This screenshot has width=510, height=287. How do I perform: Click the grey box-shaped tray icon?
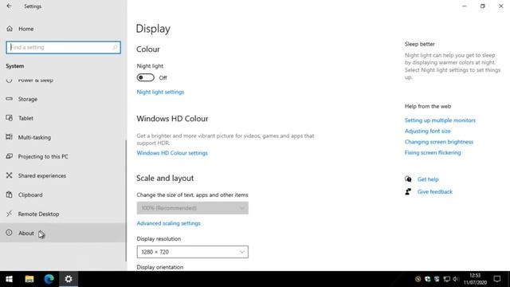(437, 279)
